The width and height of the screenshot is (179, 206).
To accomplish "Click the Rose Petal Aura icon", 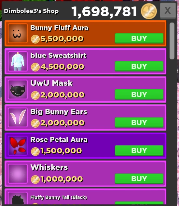I will 18,146.
